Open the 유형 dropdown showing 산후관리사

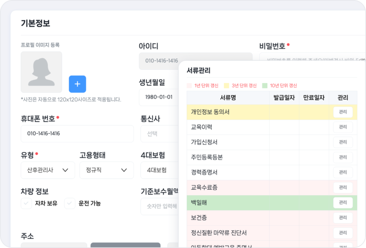[48, 170]
